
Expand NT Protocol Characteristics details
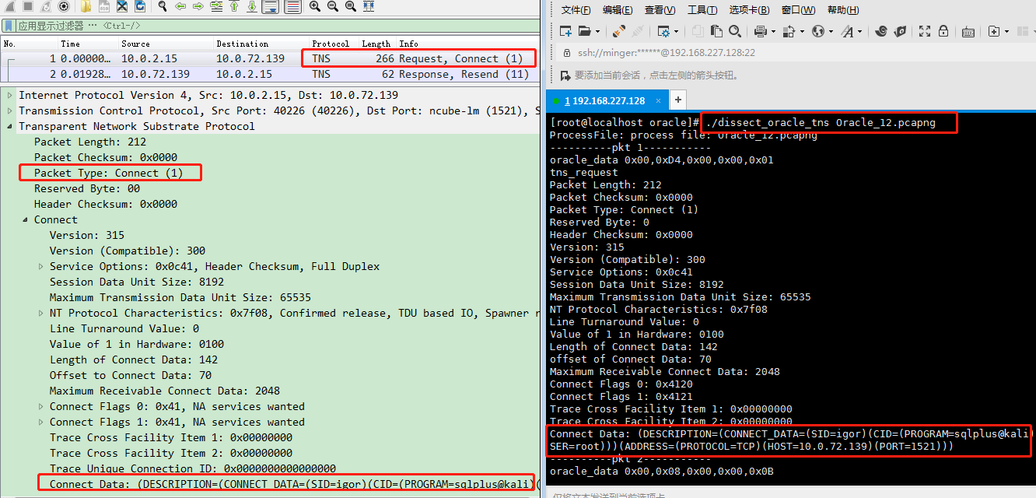(x=42, y=313)
